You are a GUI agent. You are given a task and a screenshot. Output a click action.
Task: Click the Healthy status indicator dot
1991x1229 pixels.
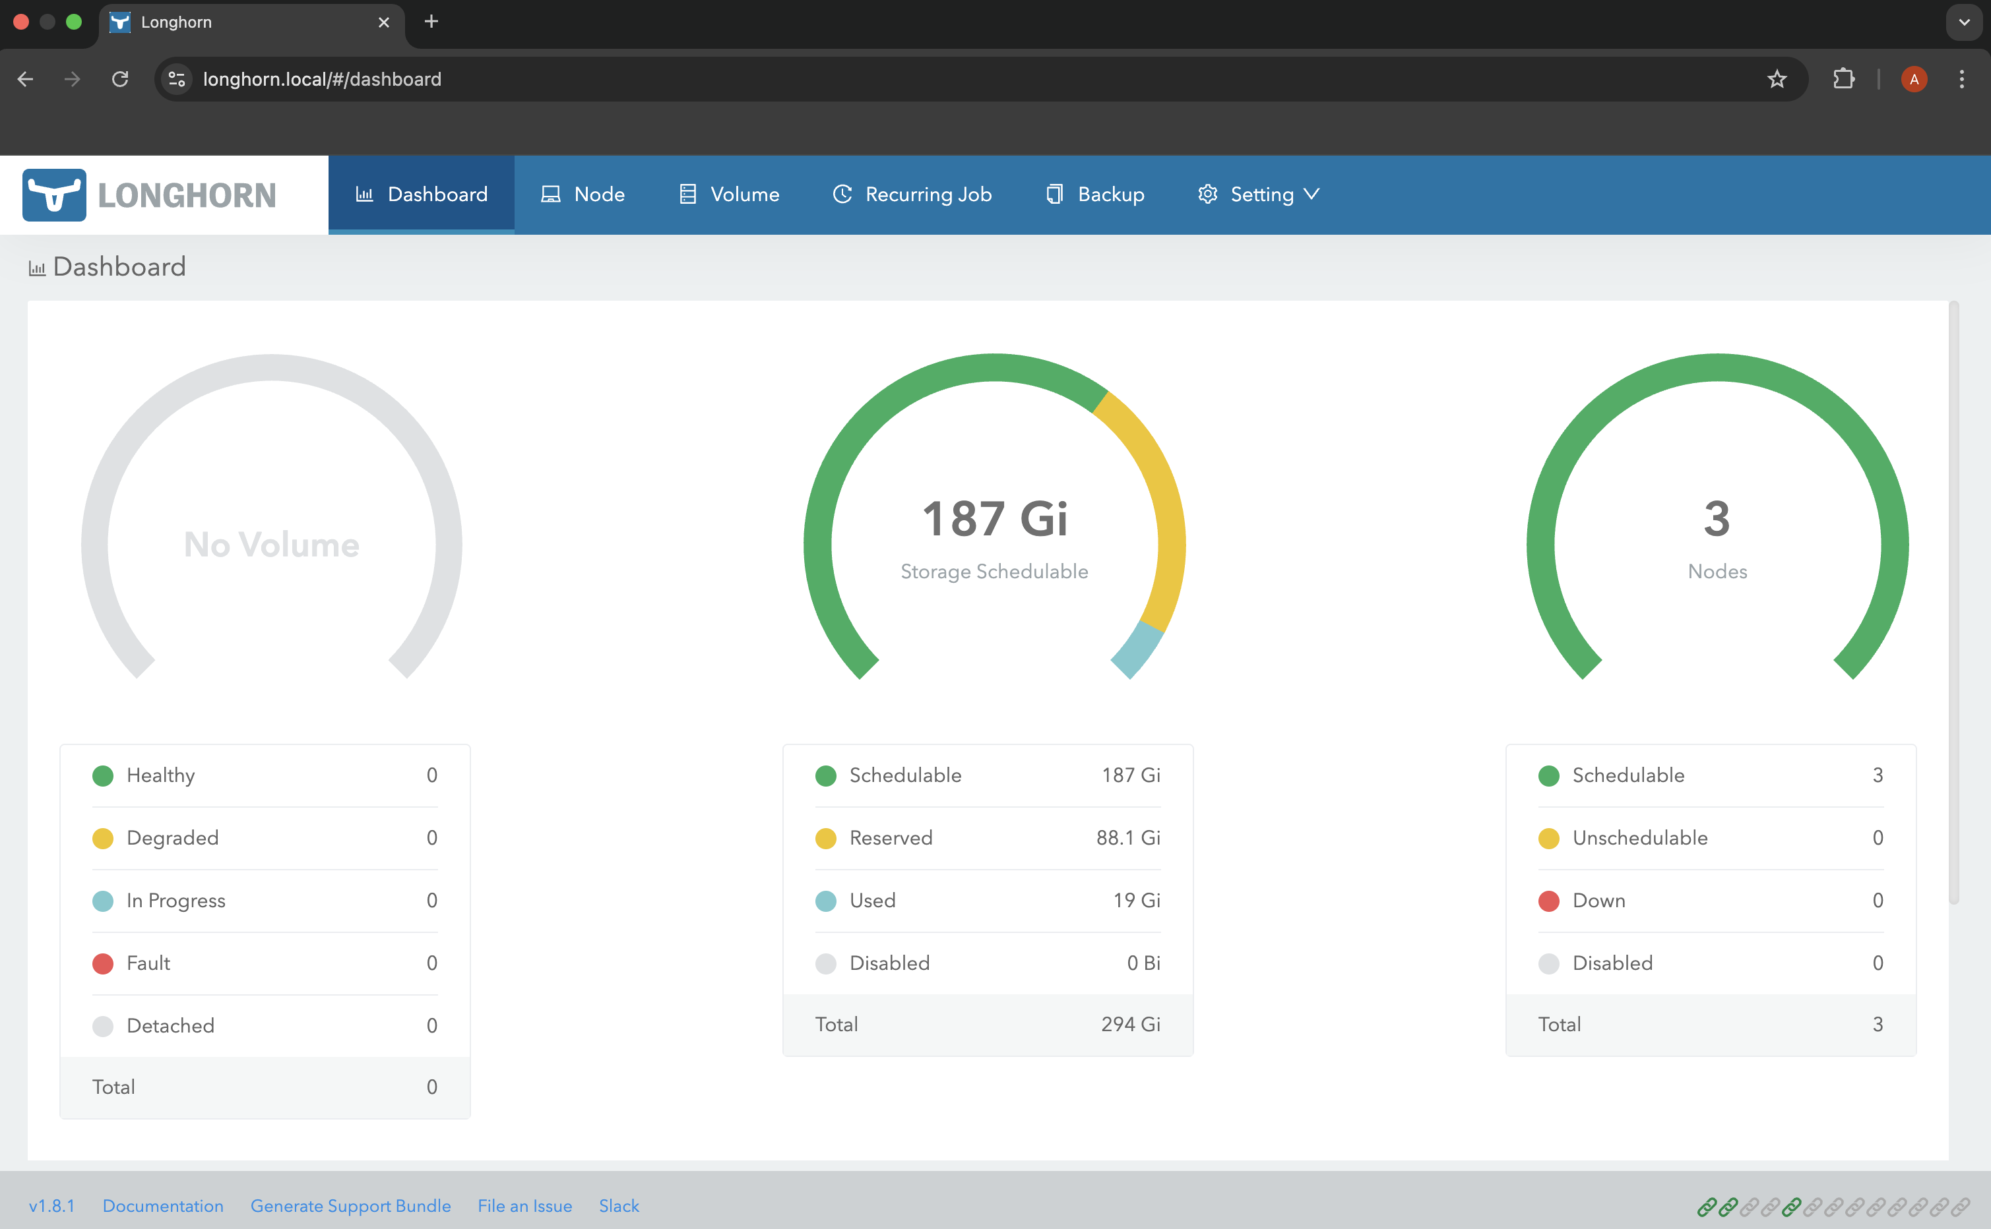104,775
